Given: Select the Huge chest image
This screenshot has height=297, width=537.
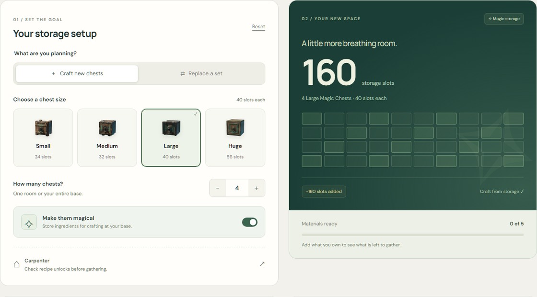Looking at the screenshot, I should 235,127.
